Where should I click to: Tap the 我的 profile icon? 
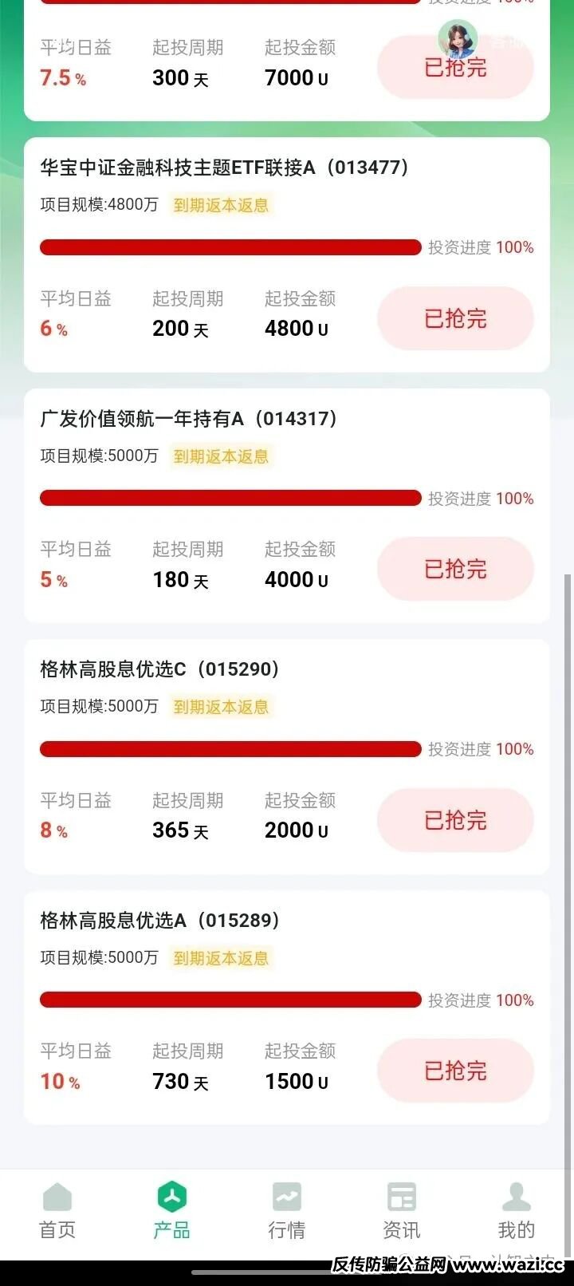pos(516,1198)
